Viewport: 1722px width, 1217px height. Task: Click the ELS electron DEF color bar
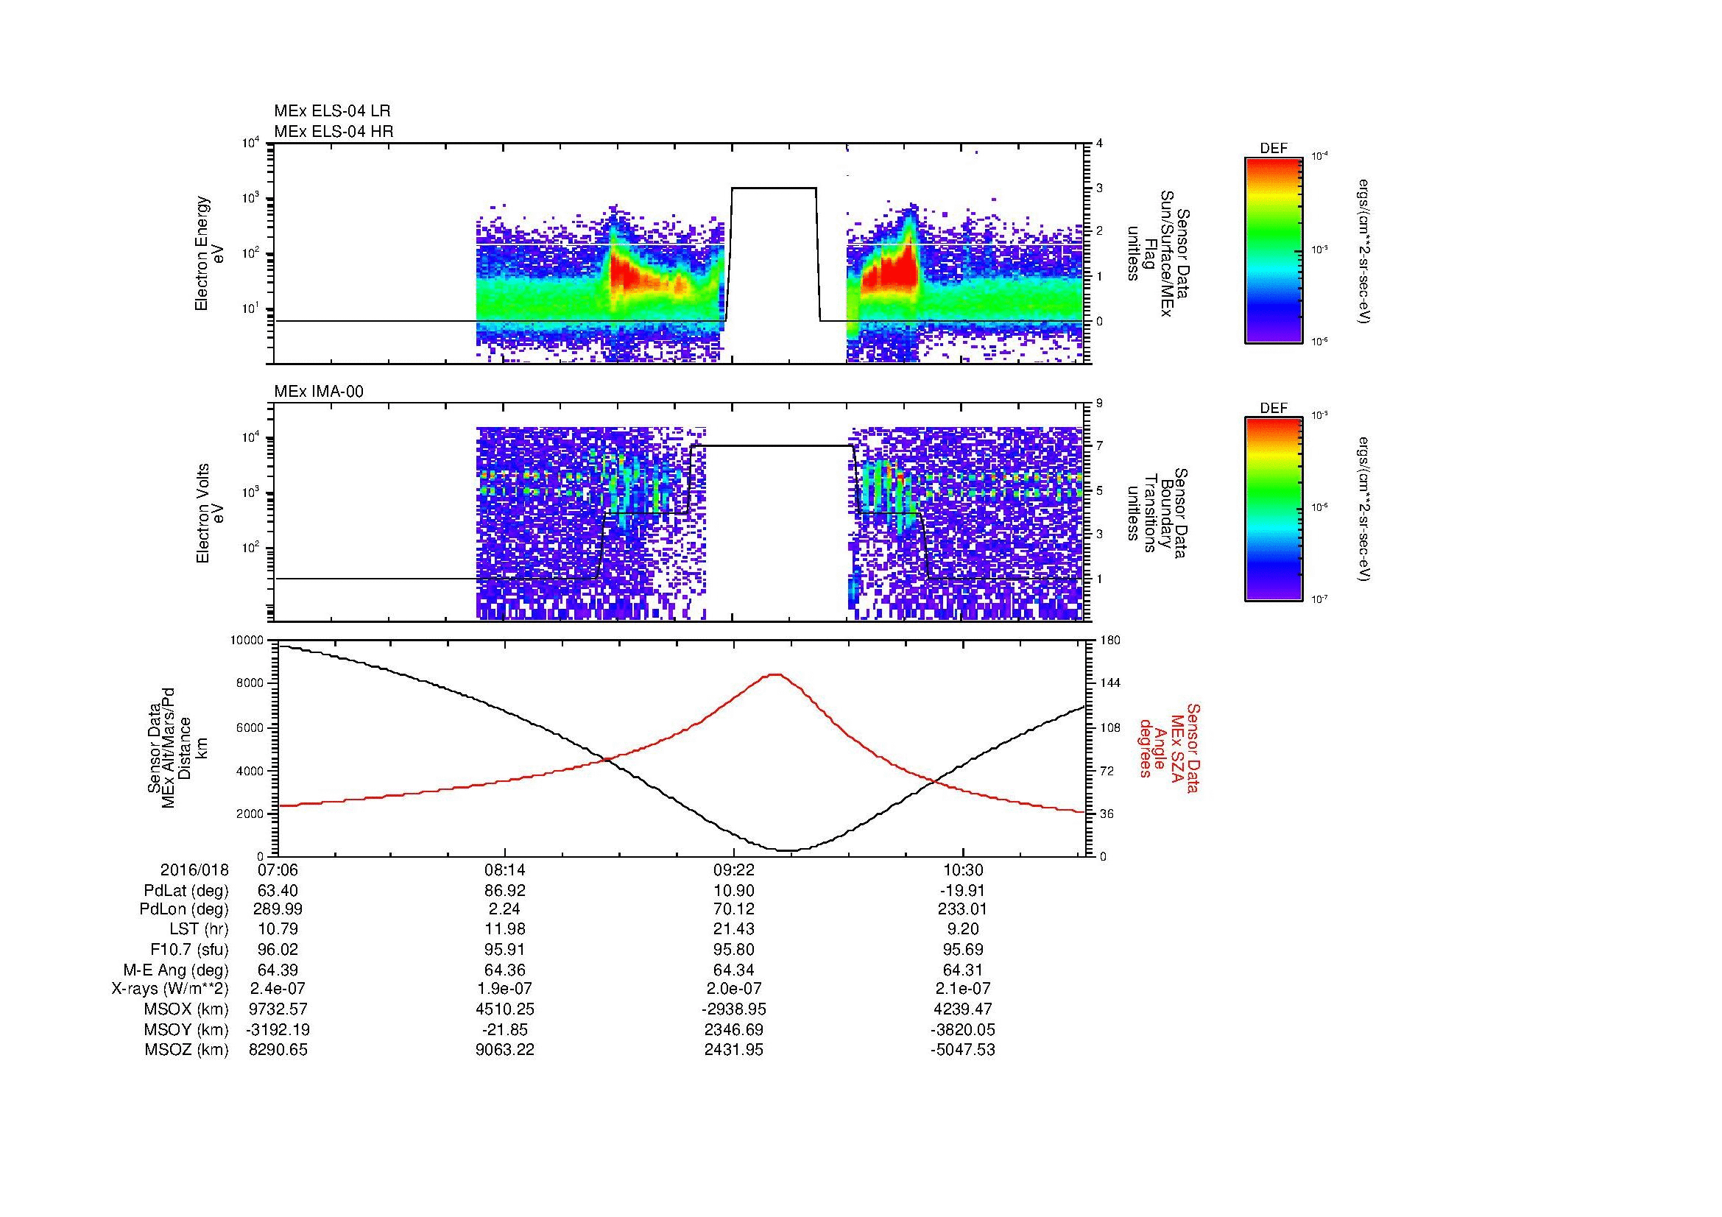tap(1273, 250)
